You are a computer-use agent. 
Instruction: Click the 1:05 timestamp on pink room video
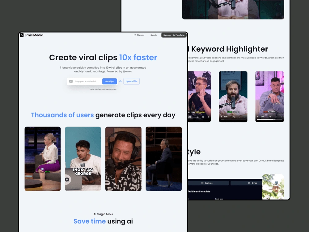(x=262, y=117)
